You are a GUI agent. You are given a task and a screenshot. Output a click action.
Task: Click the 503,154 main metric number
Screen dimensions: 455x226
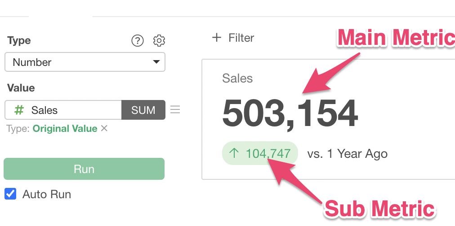point(290,113)
